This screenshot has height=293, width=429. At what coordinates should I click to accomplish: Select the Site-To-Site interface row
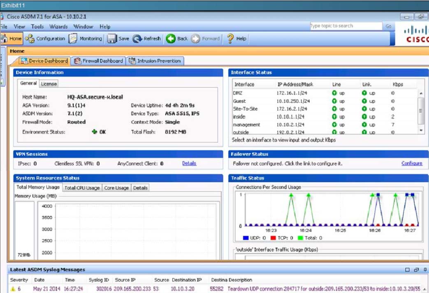click(325, 109)
